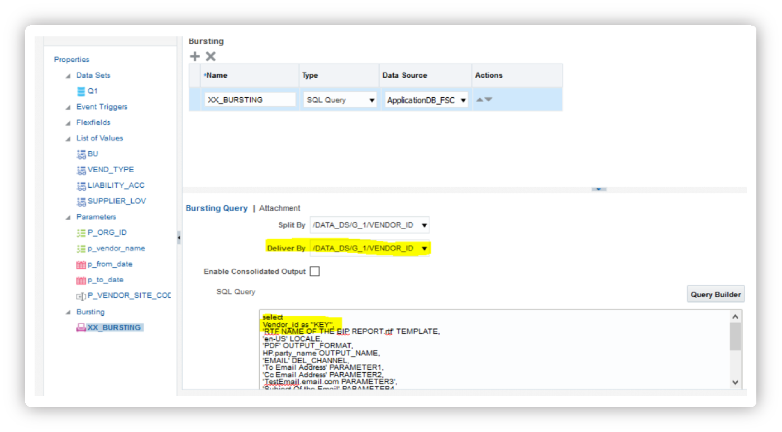Switch to the Attachment tab
The width and height of the screenshot is (782, 432).
[x=279, y=208]
